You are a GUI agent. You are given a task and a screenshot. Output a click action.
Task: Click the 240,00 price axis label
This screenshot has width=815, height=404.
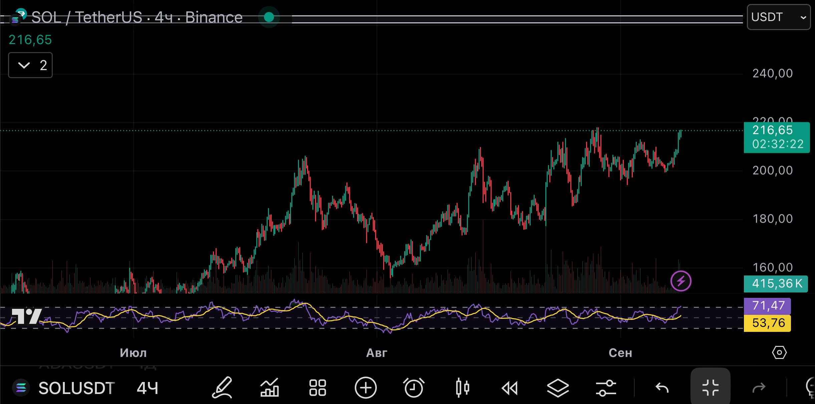(773, 73)
